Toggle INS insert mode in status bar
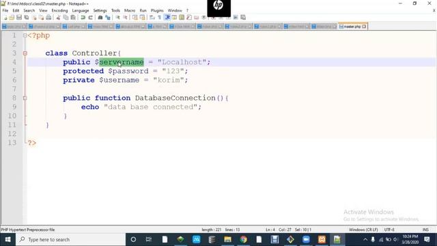The width and height of the screenshot is (437, 246). click(x=425, y=230)
